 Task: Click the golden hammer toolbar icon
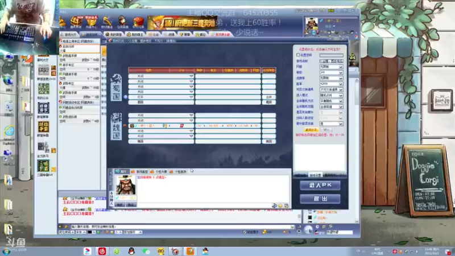(107, 22)
